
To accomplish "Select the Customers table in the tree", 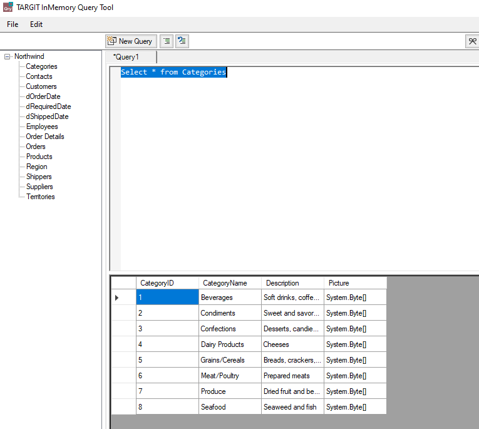I will click(x=41, y=86).
